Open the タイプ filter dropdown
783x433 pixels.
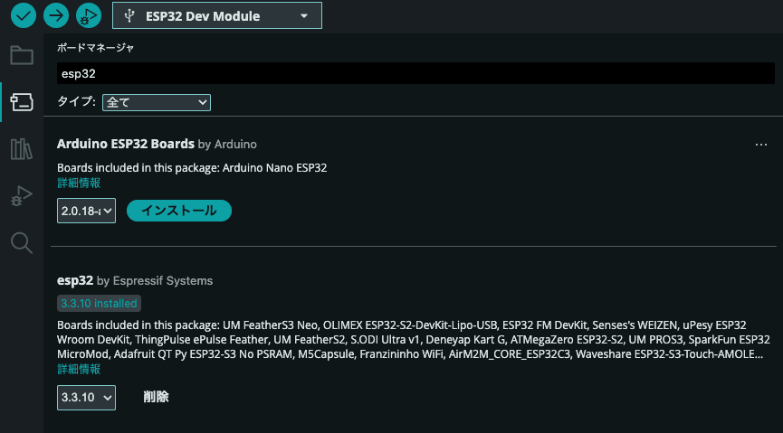(157, 102)
